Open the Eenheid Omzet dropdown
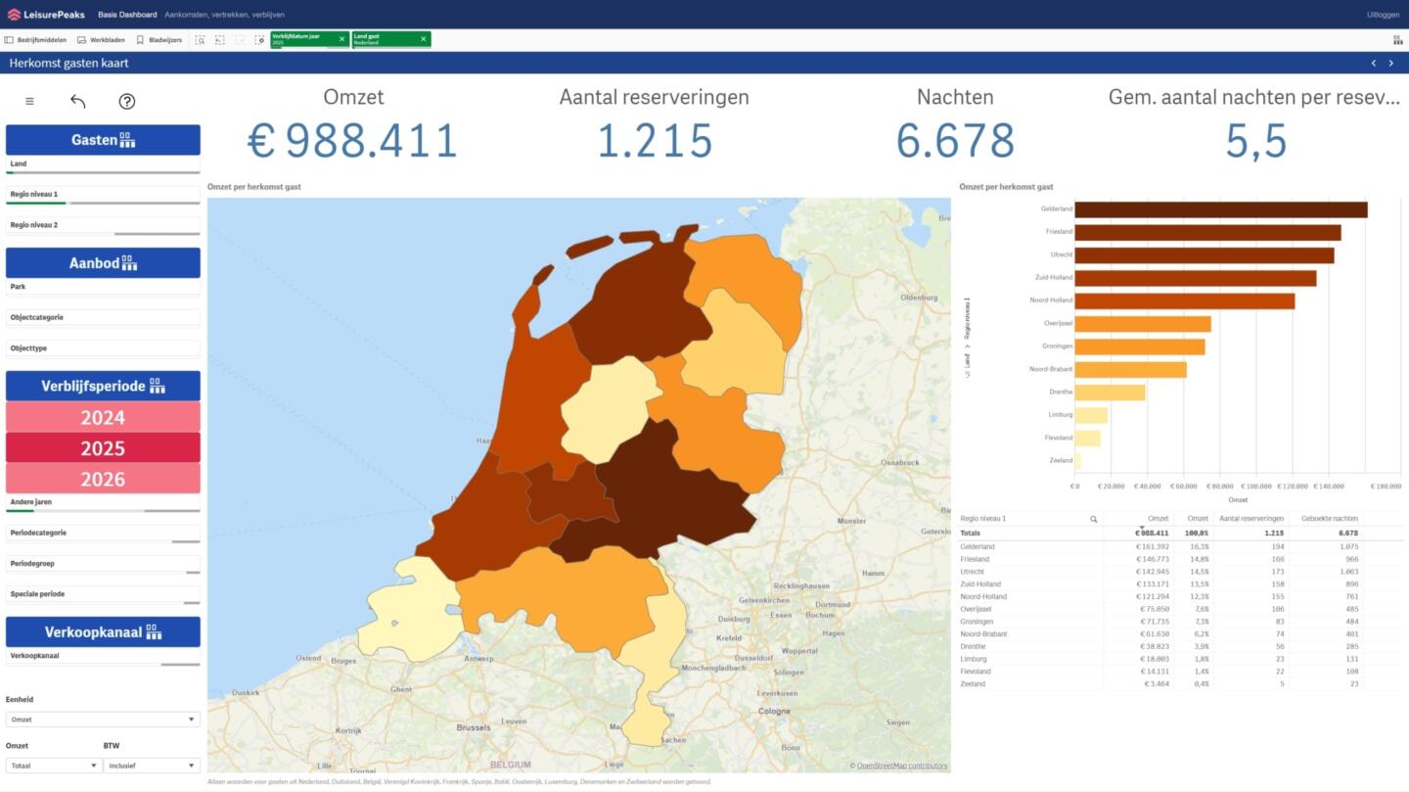The image size is (1409, 792). point(103,720)
